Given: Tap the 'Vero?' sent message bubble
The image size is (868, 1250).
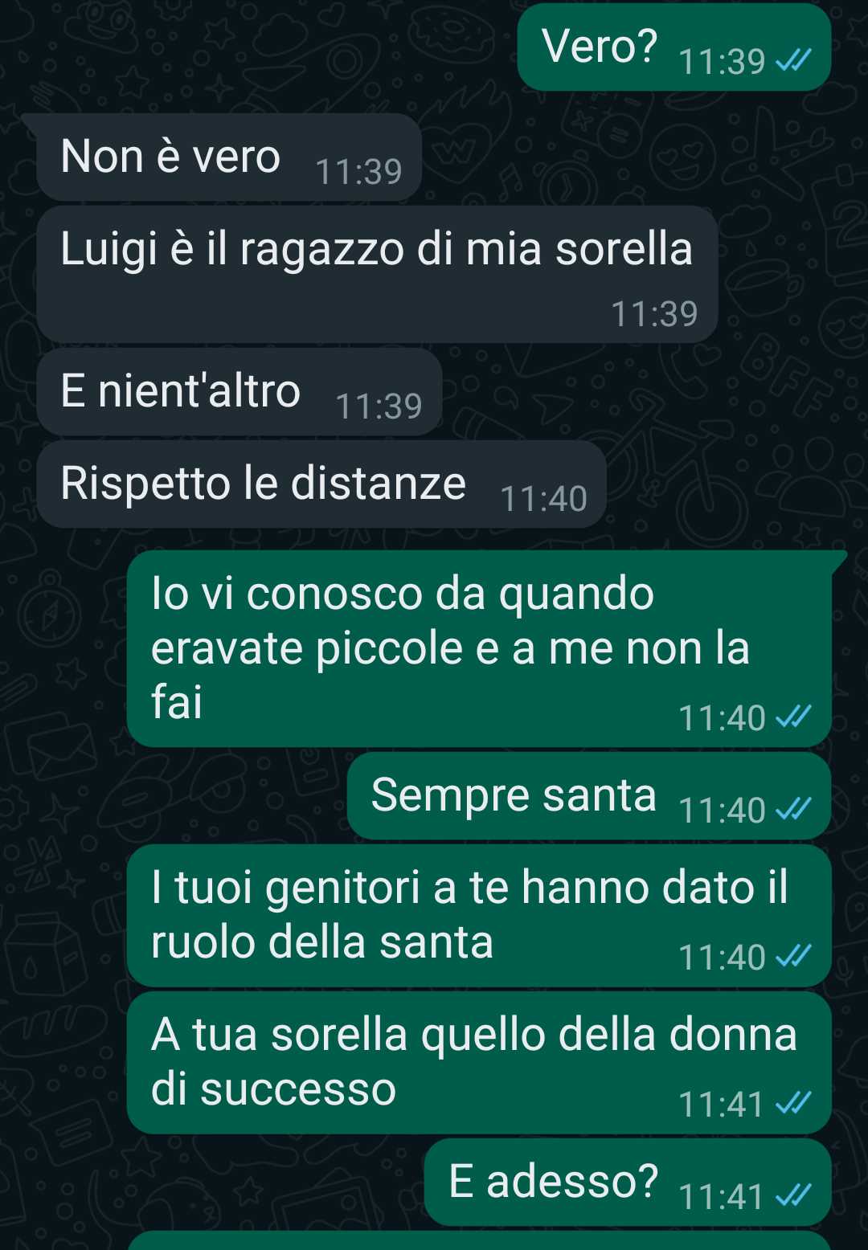Looking at the screenshot, I should click(x=674, y=47).
